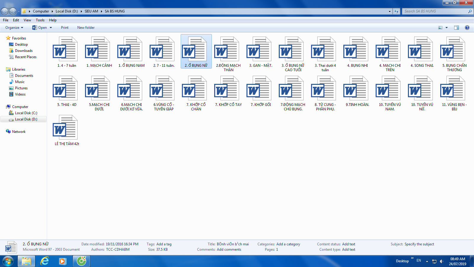Image resolution: width=474 pixels, height=267 pixels.
Task: Launch Windows Media Player from taskbar
Action: pyautogui.click(x=62, y=261)
